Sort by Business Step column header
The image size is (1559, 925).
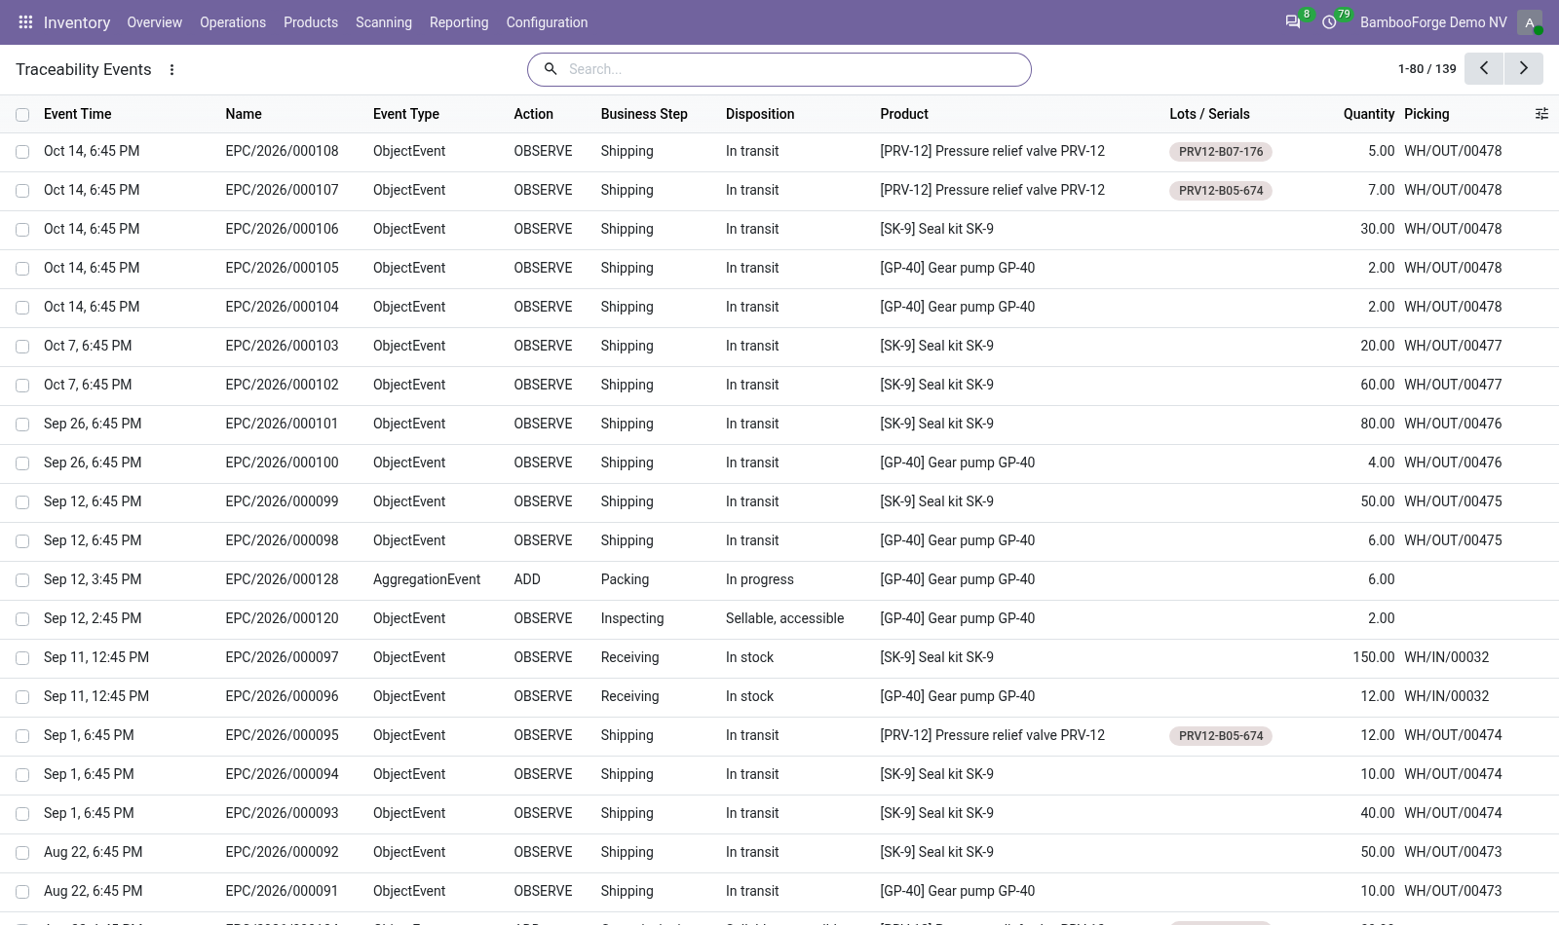[x=644, y=114]
